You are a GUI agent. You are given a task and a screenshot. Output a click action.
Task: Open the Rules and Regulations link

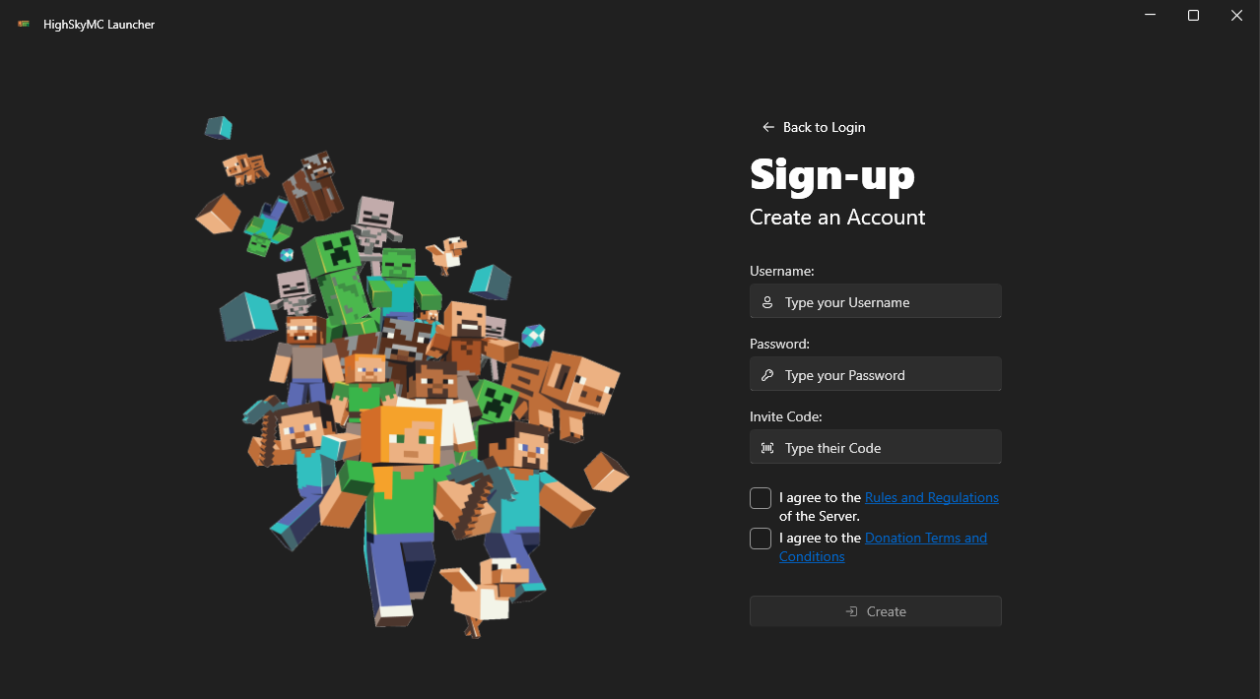tap(931, 497)
